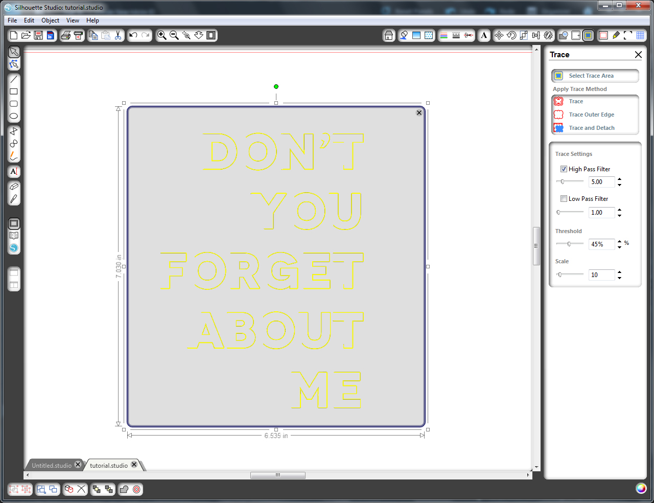Image resolution: width=654 pixels, height=503 pixels.
Task: Enable the Low Pass Filter
Action: click(x=564, y=198)
